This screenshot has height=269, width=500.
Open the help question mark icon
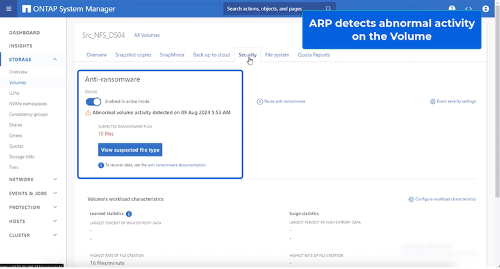(452, 8)
